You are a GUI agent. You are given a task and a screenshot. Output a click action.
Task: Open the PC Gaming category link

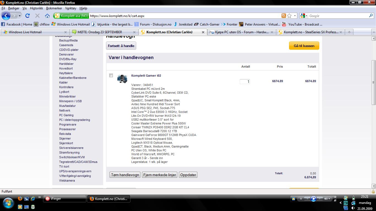[x=66, y=115]
